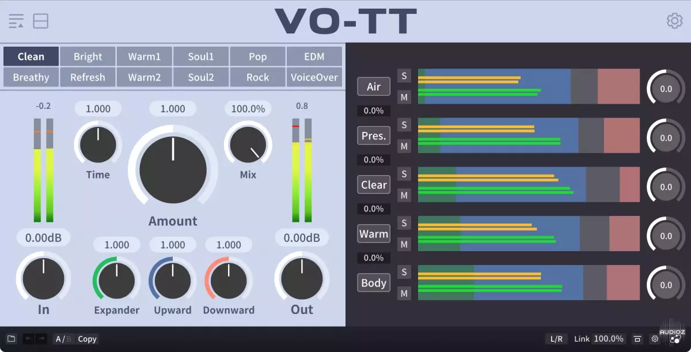This screenshot has height=352, width=691.
Task: Select the Warm2 preset tab
Action: (x=145, y=77)
